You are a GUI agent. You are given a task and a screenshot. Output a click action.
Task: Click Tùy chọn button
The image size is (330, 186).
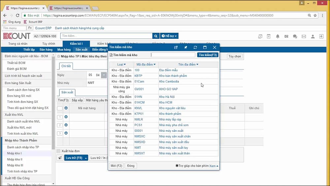click(235, 56)
